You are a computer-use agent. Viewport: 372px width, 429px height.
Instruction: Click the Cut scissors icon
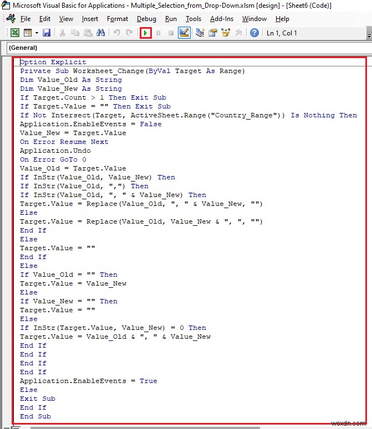point(62,33)
